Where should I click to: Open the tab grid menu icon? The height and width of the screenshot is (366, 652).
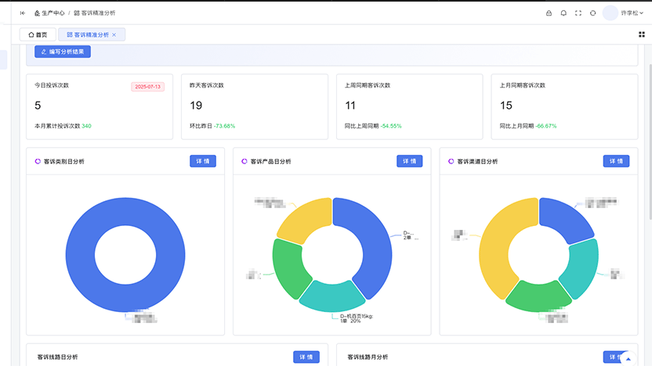pos(642,34)
